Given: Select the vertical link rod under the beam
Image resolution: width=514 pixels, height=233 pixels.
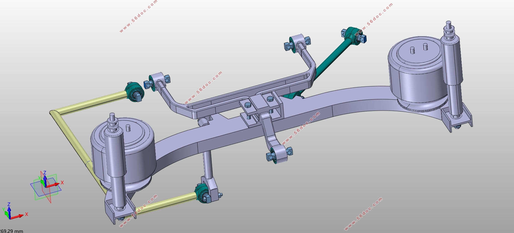Looking at the screenshot, I should 208,165.
